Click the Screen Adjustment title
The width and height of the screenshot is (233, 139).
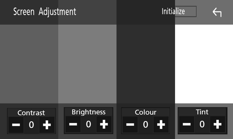45,12
